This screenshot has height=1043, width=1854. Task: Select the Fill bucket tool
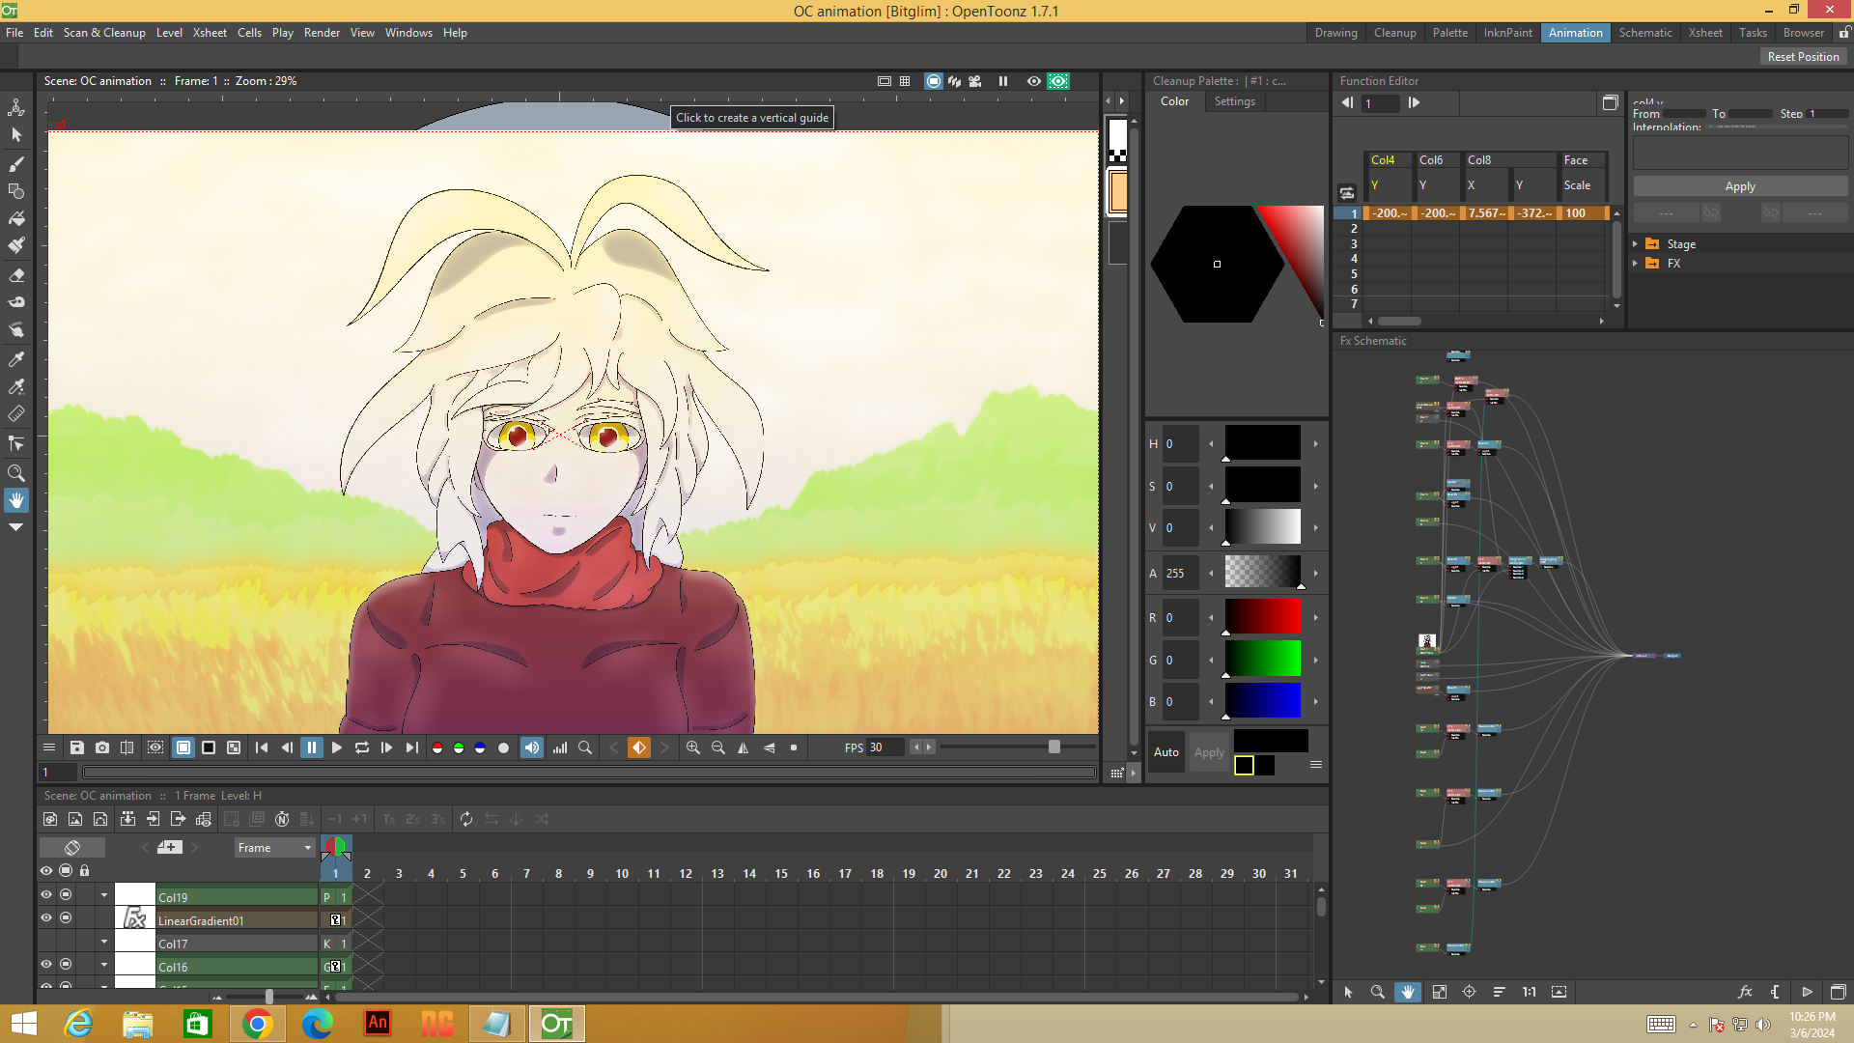tap(16, 218)
